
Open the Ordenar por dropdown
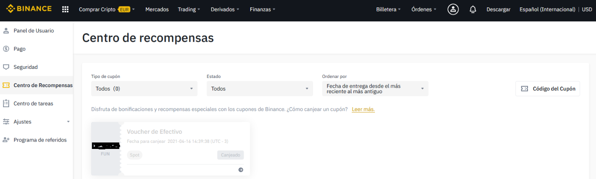click(x=375, y=88)
